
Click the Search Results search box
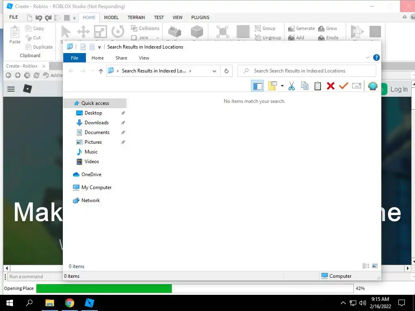307,71
